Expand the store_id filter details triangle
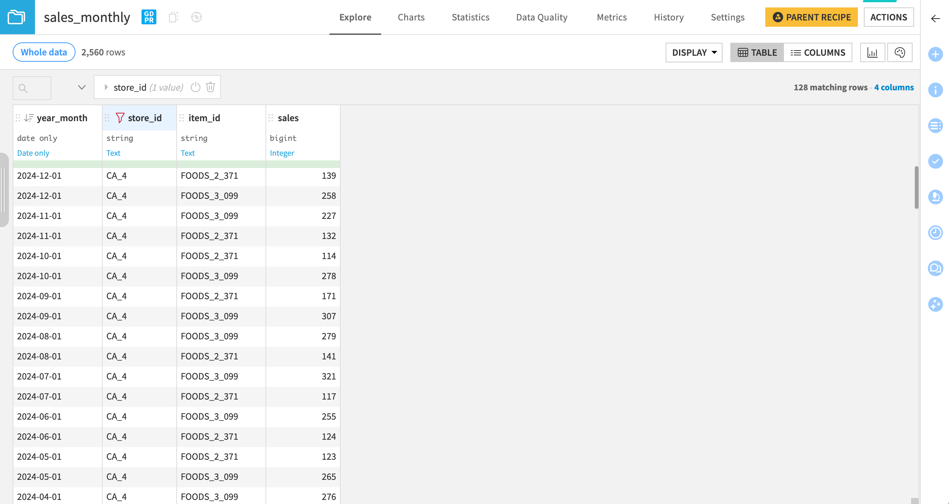949x504 pixels. coord(106,87)
